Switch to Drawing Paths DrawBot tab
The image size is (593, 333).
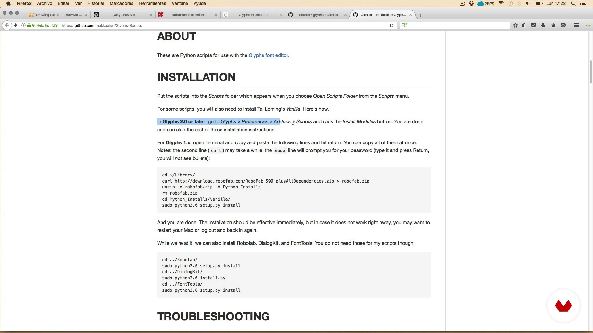[x=58, y=15]
